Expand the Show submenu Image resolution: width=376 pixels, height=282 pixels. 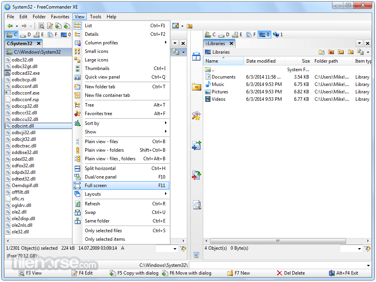[121, 132]
